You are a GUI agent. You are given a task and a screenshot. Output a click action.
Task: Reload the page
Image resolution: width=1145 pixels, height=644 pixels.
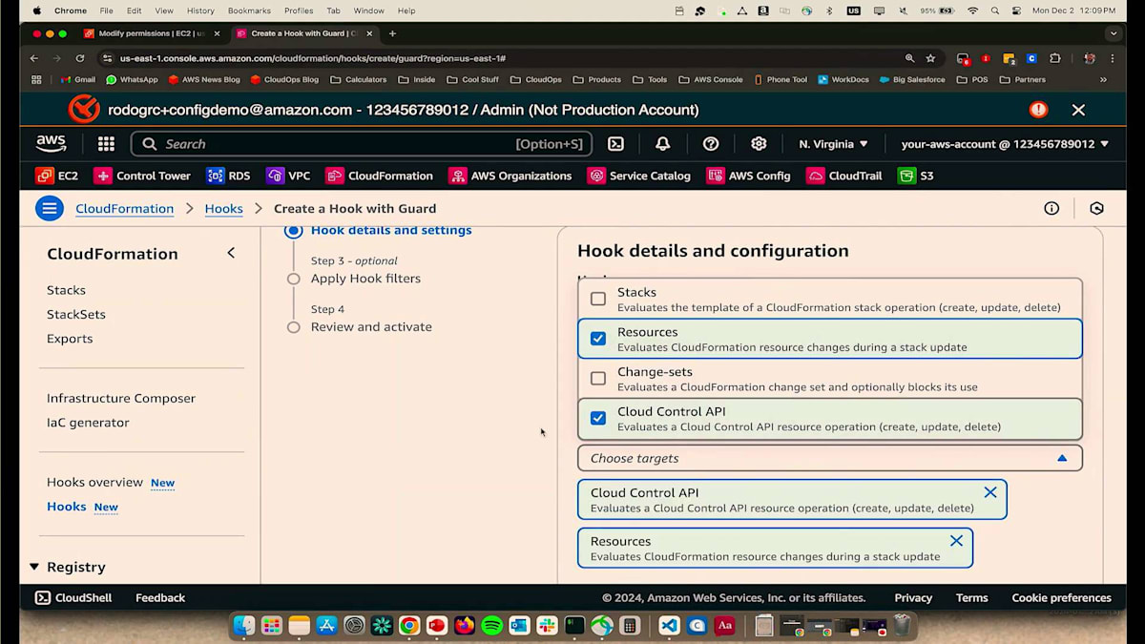(x=80, y=58)
